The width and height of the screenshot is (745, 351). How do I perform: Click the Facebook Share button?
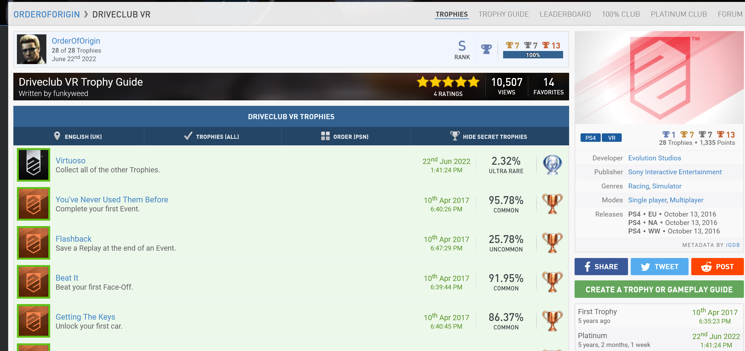click(x=601, y=266)
